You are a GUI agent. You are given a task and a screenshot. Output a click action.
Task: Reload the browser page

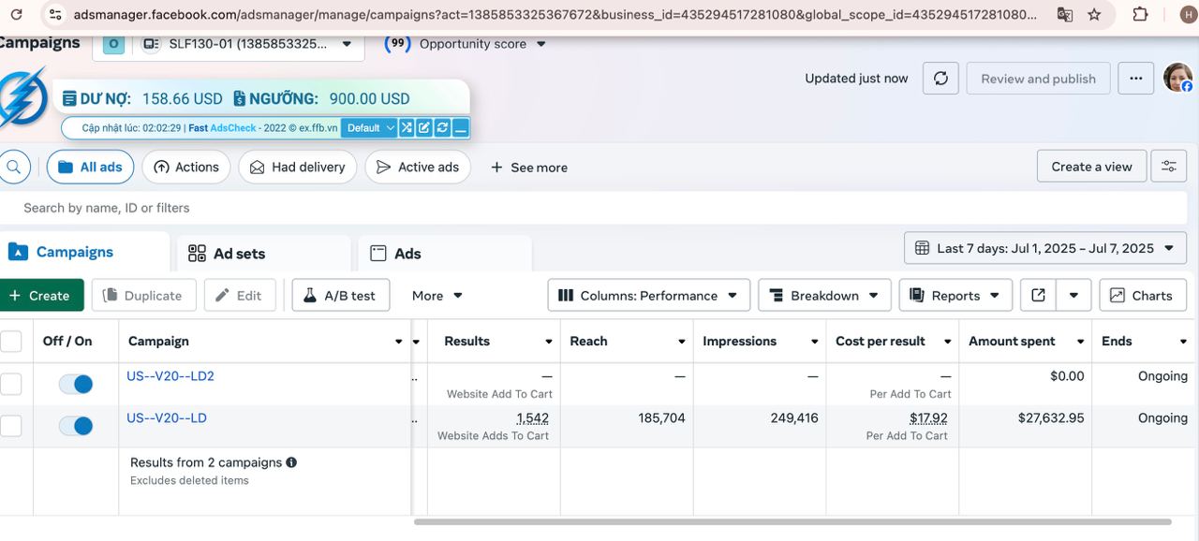pos(16,15)
